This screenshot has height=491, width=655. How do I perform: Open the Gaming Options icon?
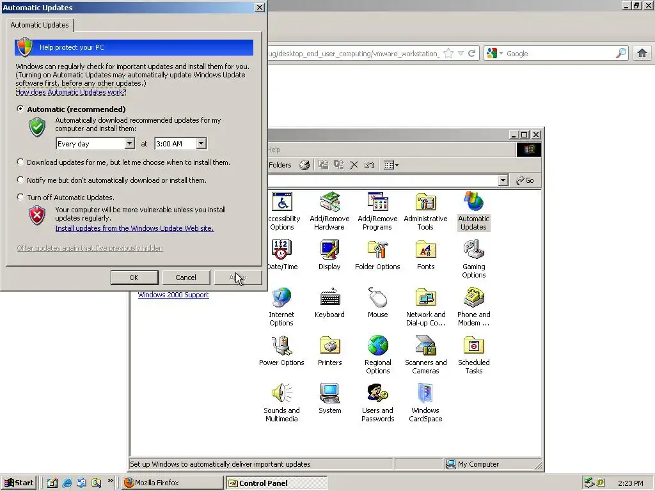pos(474,259)
